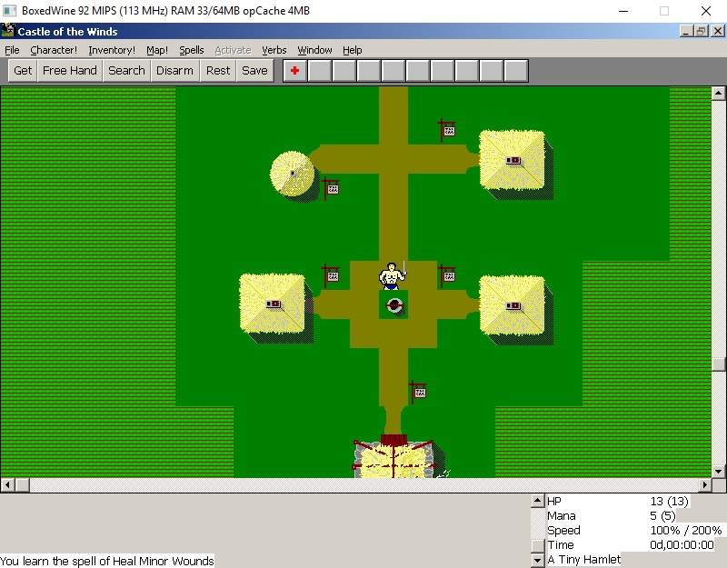Click the signpost near the upper-right building
The height and width of the screenshot is (568, 727).
(447, 130)
